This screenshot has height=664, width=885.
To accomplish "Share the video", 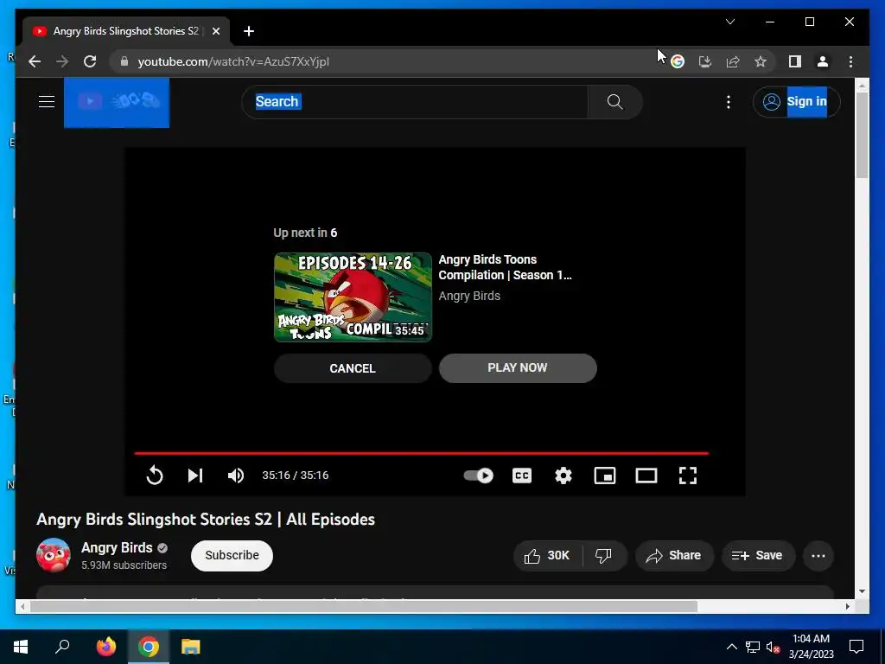I will (674, 556).
